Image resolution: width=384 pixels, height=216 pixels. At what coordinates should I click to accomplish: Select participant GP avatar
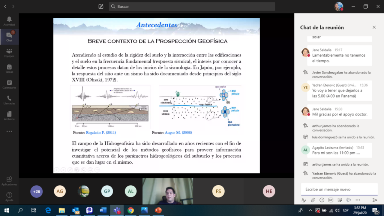107,191
